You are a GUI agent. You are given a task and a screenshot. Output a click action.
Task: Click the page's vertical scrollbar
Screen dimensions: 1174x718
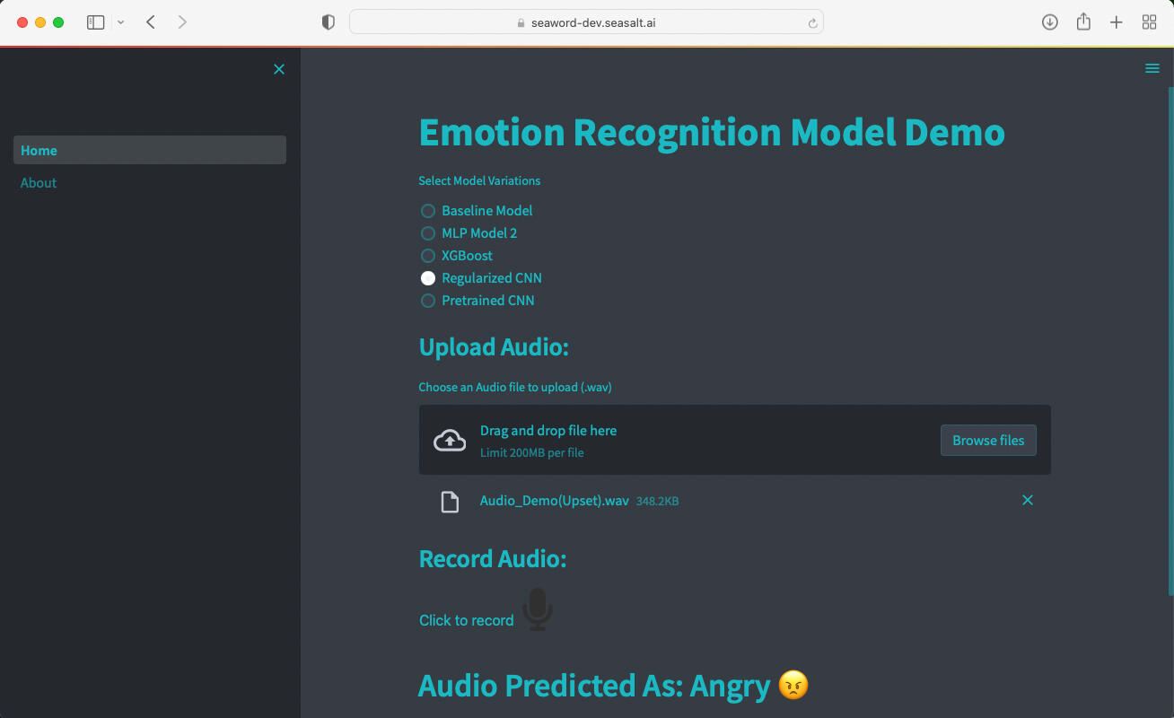pos(1170,341)
